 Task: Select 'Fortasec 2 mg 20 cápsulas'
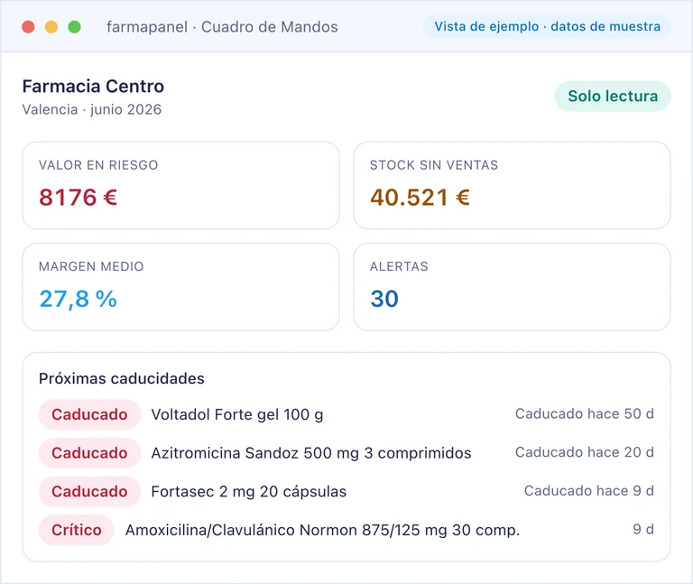click(249, 492)
